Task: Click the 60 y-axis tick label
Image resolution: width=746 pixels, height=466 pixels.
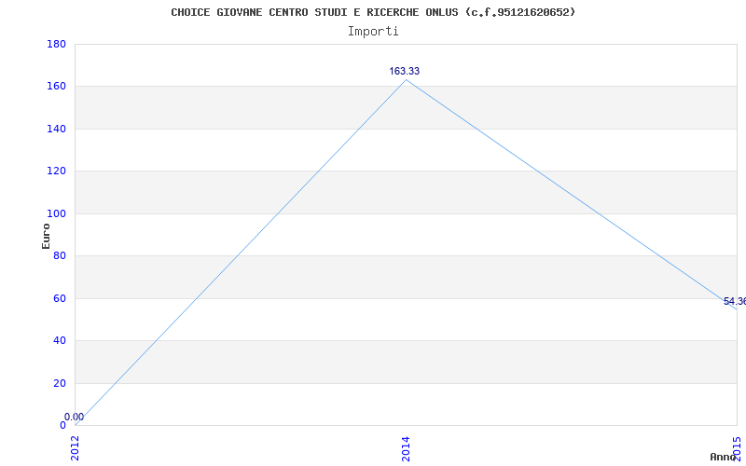Action: [60, 298]
